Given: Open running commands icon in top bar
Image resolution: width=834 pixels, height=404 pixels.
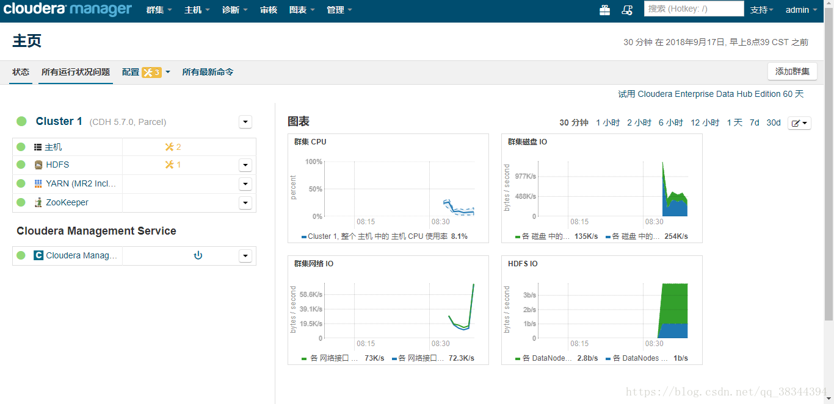Looking at the screenshot, I should 627,10.
